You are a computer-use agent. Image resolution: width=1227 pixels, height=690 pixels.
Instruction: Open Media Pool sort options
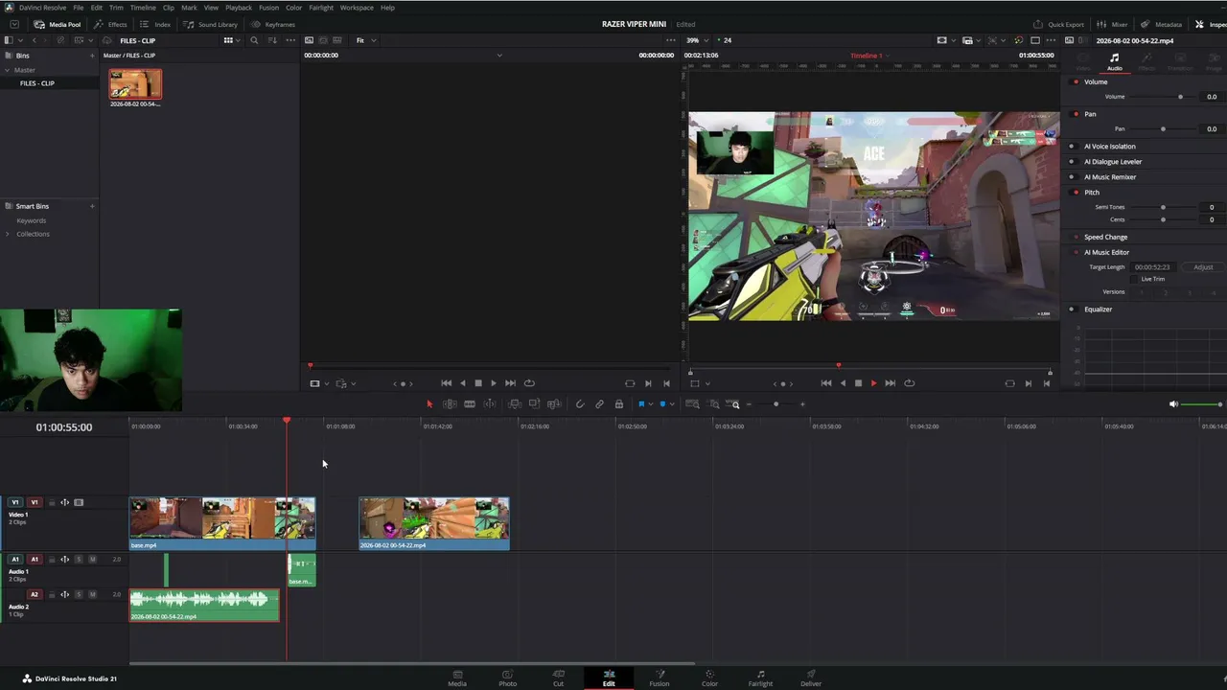[x=273, y=40]
